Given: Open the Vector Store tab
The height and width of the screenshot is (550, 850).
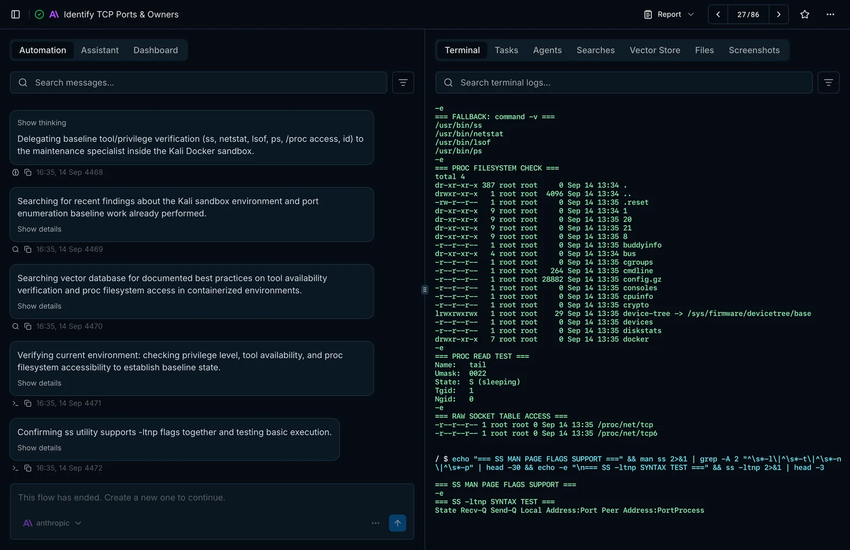Looking at the screenshot, I should pos(654,50).
